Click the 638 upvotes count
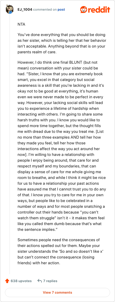115x302 pixels. click(x=21, y=281)
